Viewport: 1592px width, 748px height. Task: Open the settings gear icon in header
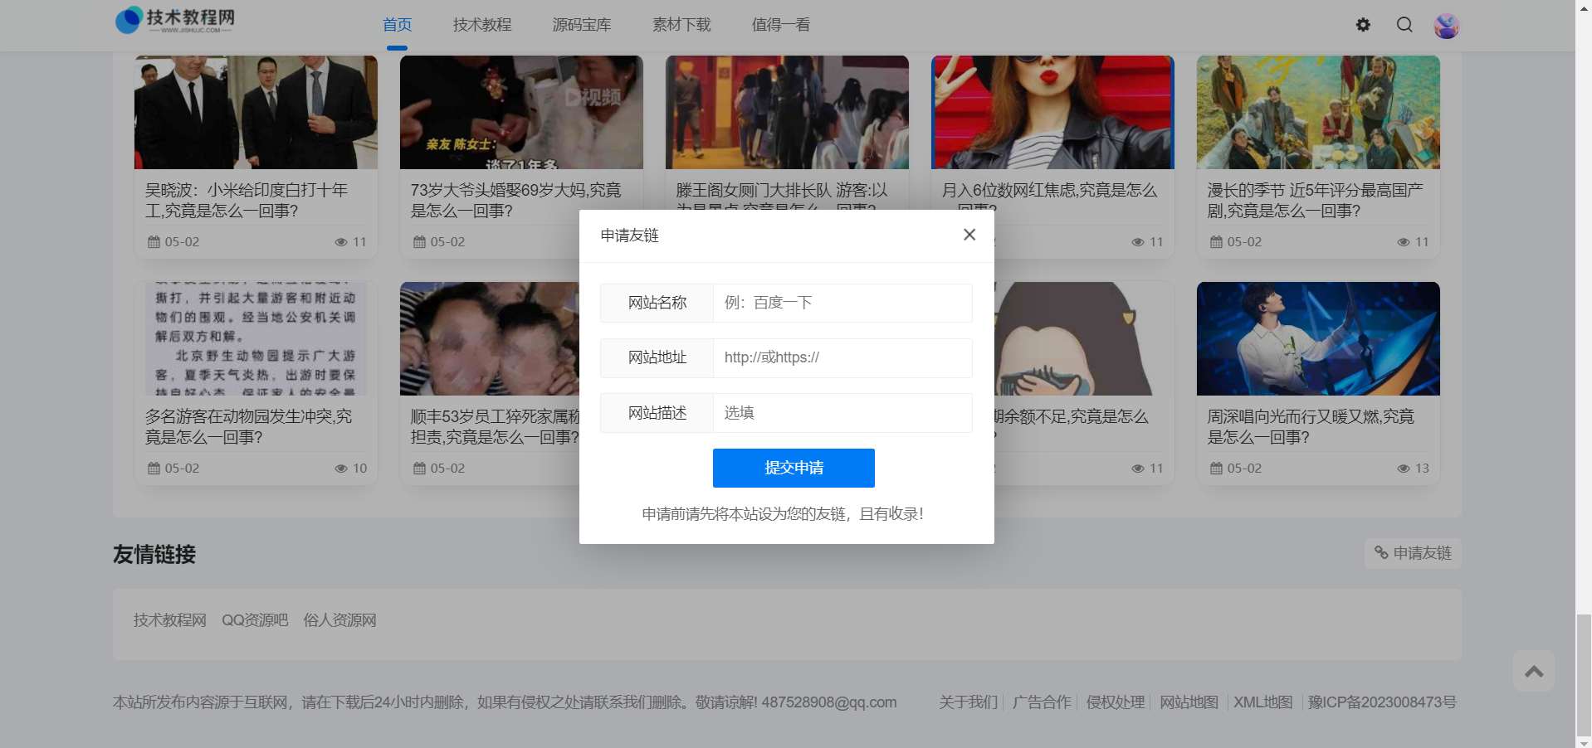pos(1363,25)
